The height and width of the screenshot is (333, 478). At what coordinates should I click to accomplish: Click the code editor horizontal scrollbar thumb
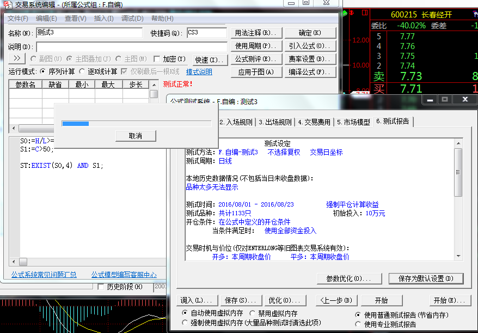[x=23, y=262]
